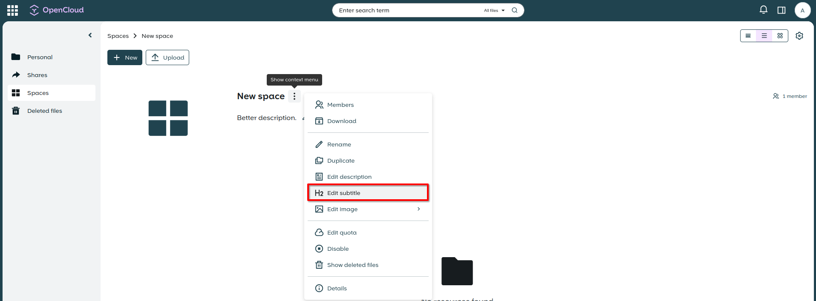Click the New space image thumbnail
Viewport: 816px width, 301px height.
click(168, 118)
